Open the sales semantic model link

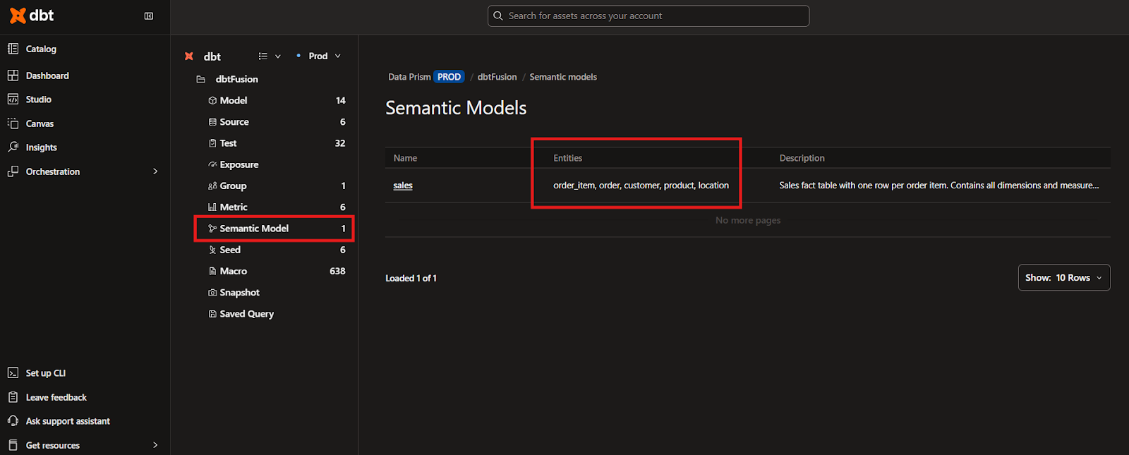click(403, 186)
